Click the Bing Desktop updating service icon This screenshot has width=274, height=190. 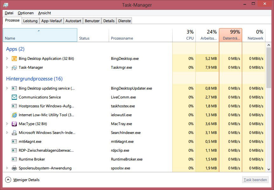click(x=14, y=88)
